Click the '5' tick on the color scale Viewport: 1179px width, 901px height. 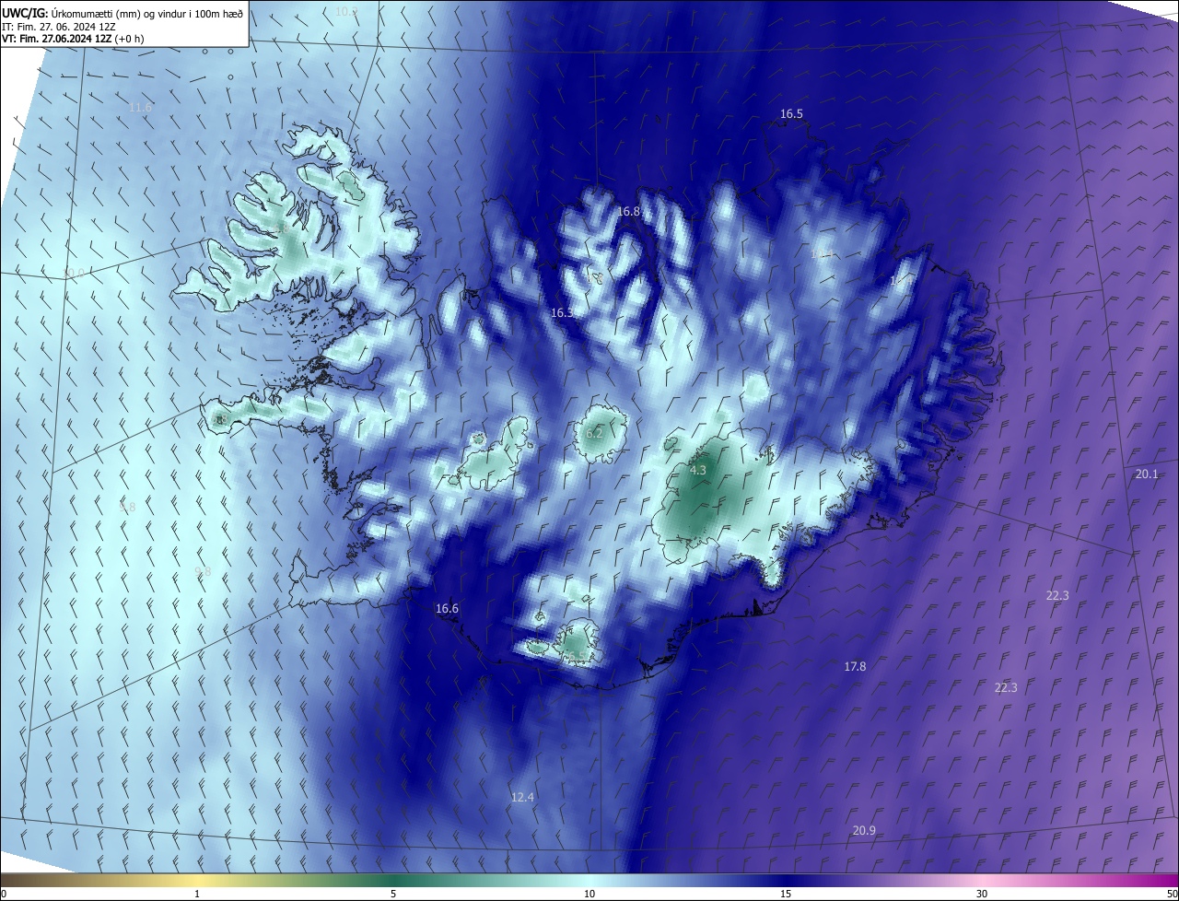pos(393,894)
